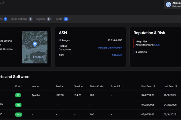The image size is (181, 120).
Task: Sort the table by Port column
Action: click(19, 86)
